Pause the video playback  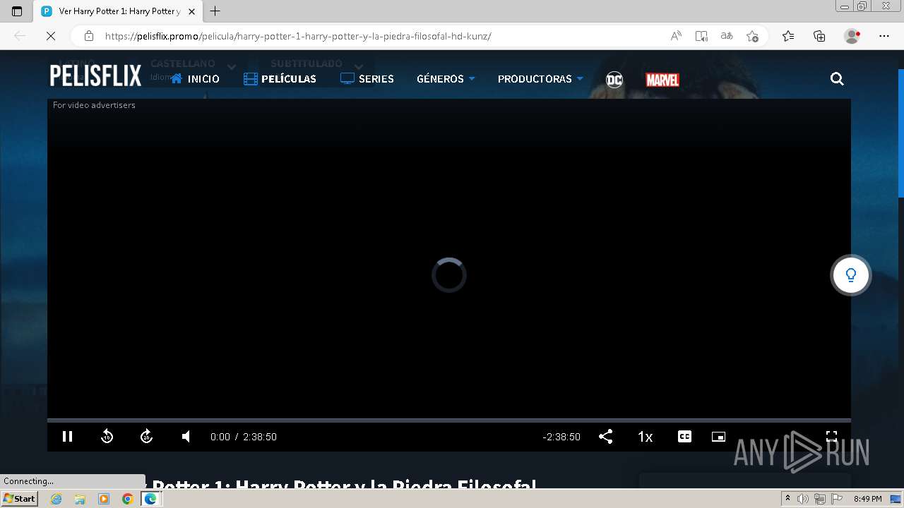(68, 437)
